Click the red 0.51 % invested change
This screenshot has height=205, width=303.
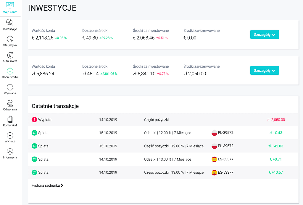162,38
